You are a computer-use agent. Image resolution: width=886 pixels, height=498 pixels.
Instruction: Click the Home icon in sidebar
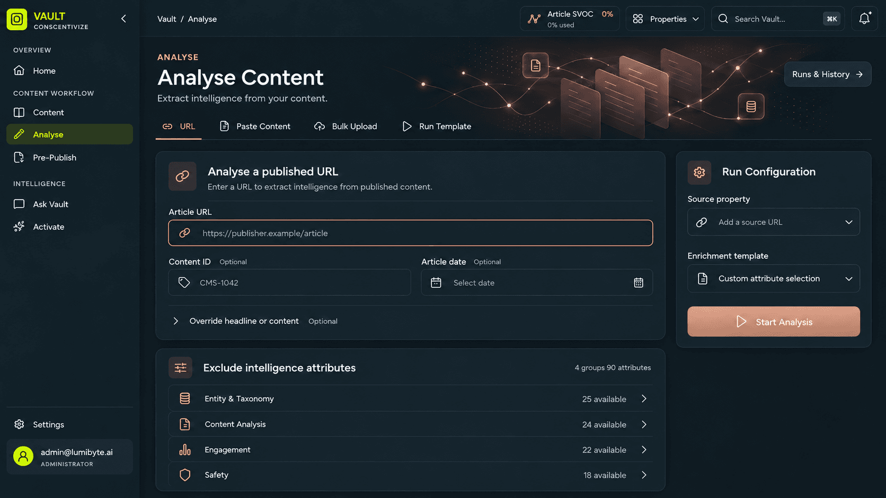click(19, 70)
